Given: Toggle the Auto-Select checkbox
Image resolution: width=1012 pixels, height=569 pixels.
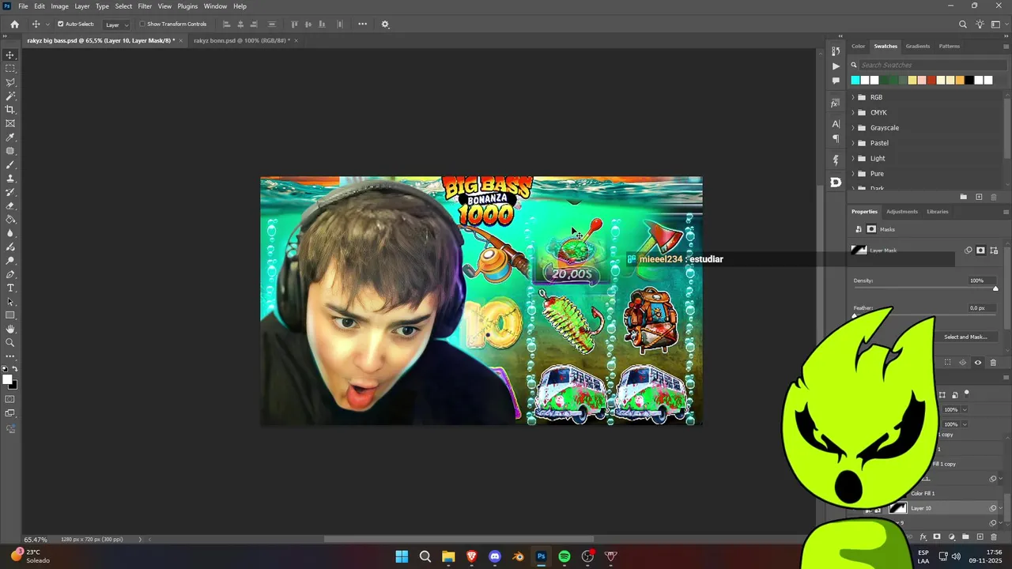Looking at the screenshot, I should coord(60,24).
